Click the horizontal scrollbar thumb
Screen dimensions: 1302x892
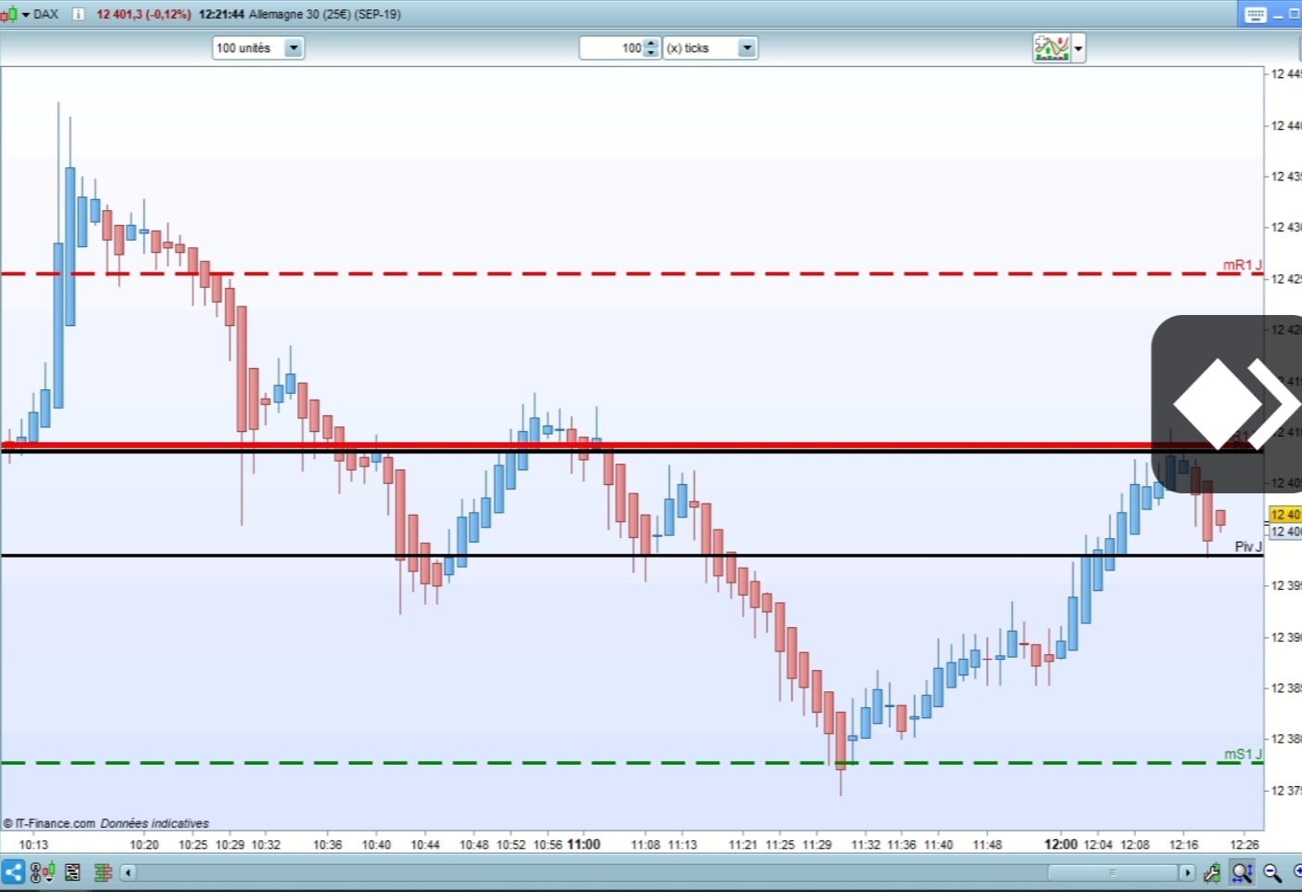click(1113, 872)
